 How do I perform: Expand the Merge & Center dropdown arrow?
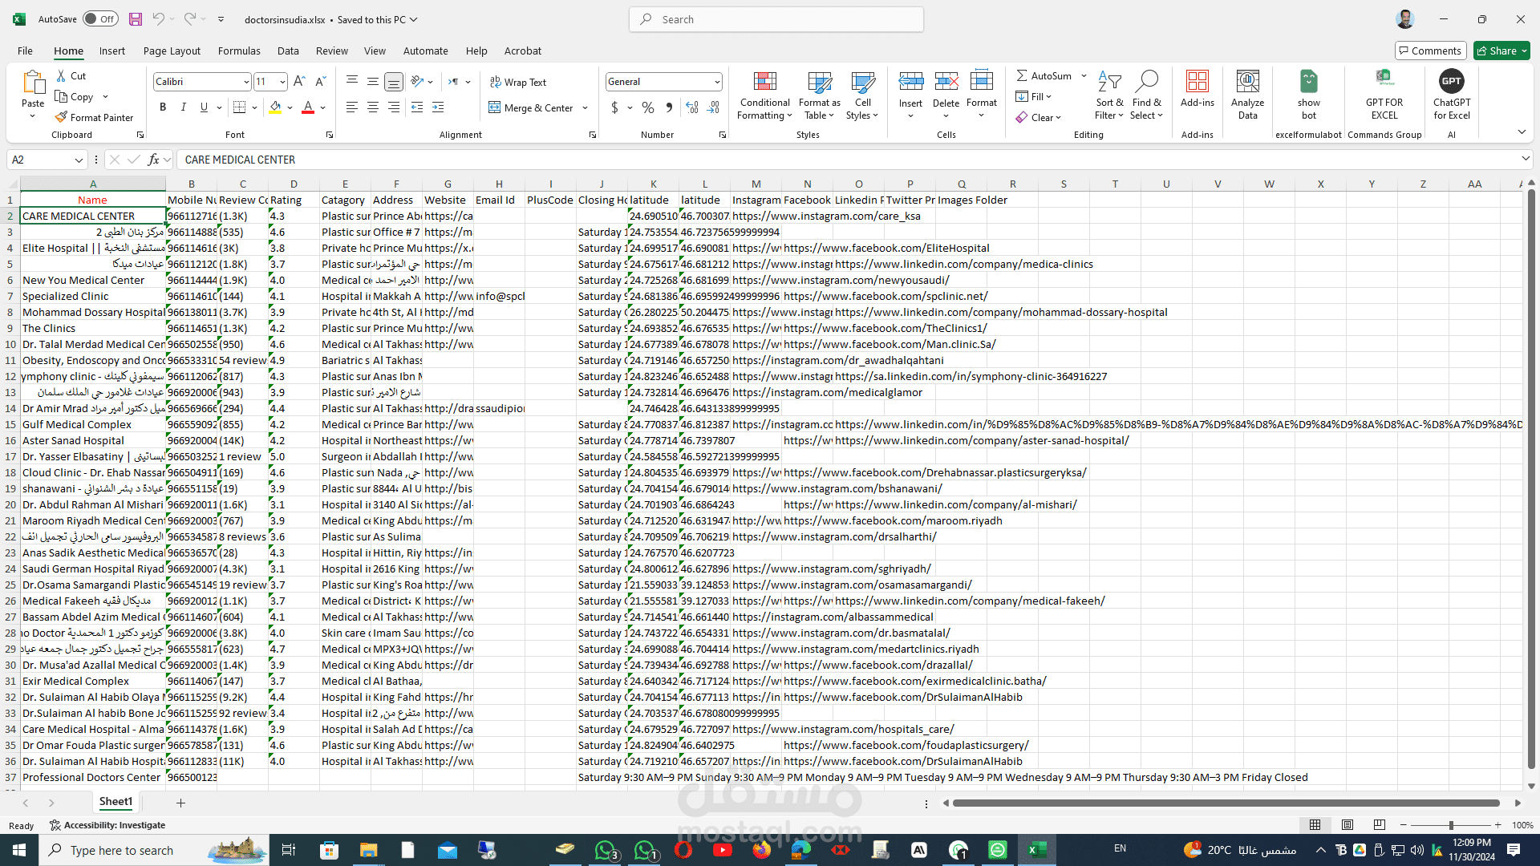click(x=586, y=107)
